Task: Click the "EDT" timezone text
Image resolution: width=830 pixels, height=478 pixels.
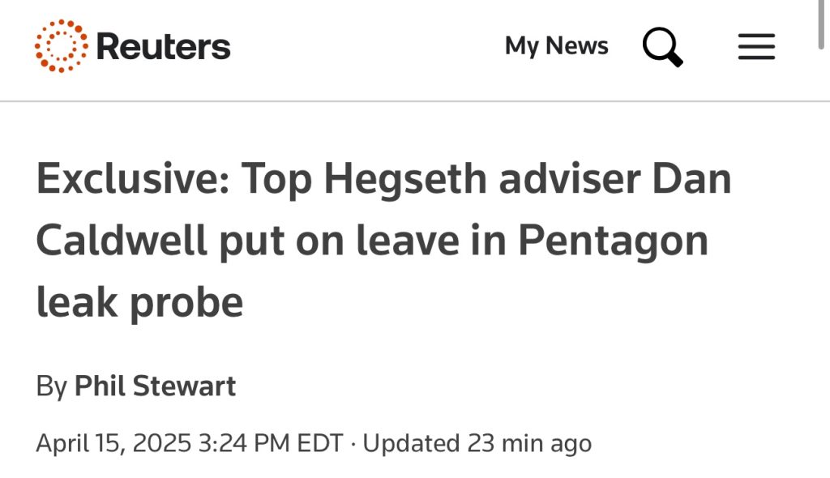Action: pos(320,443)
